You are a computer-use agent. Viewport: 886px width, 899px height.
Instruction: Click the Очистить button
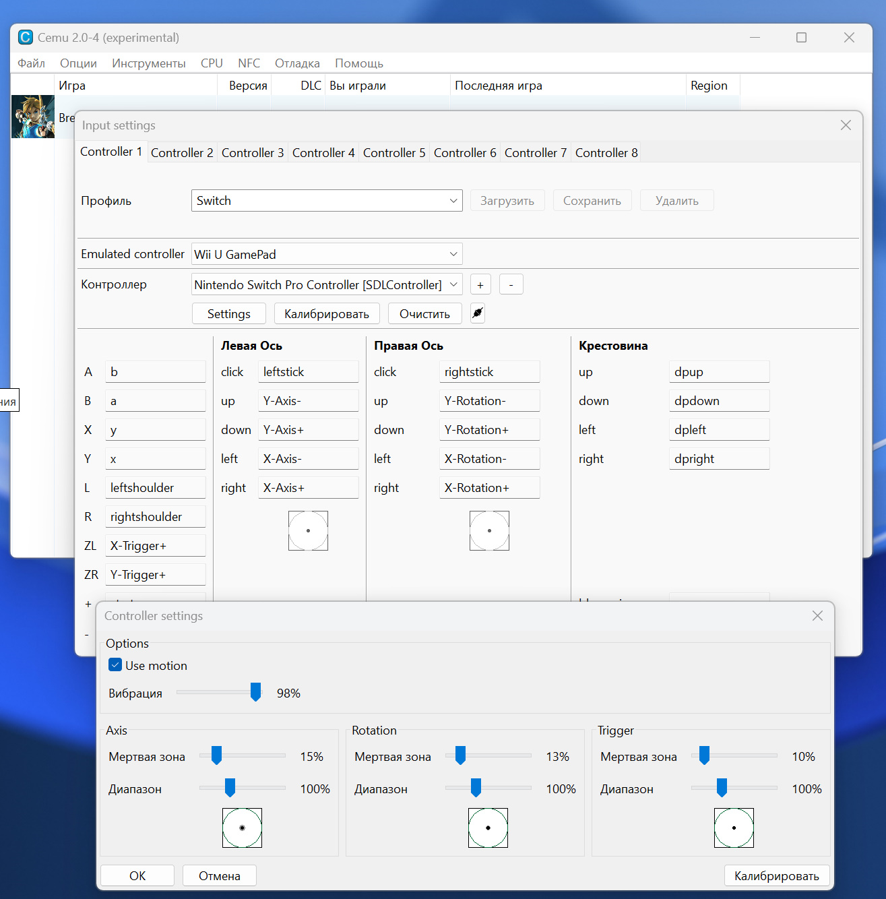coord(424,313)
